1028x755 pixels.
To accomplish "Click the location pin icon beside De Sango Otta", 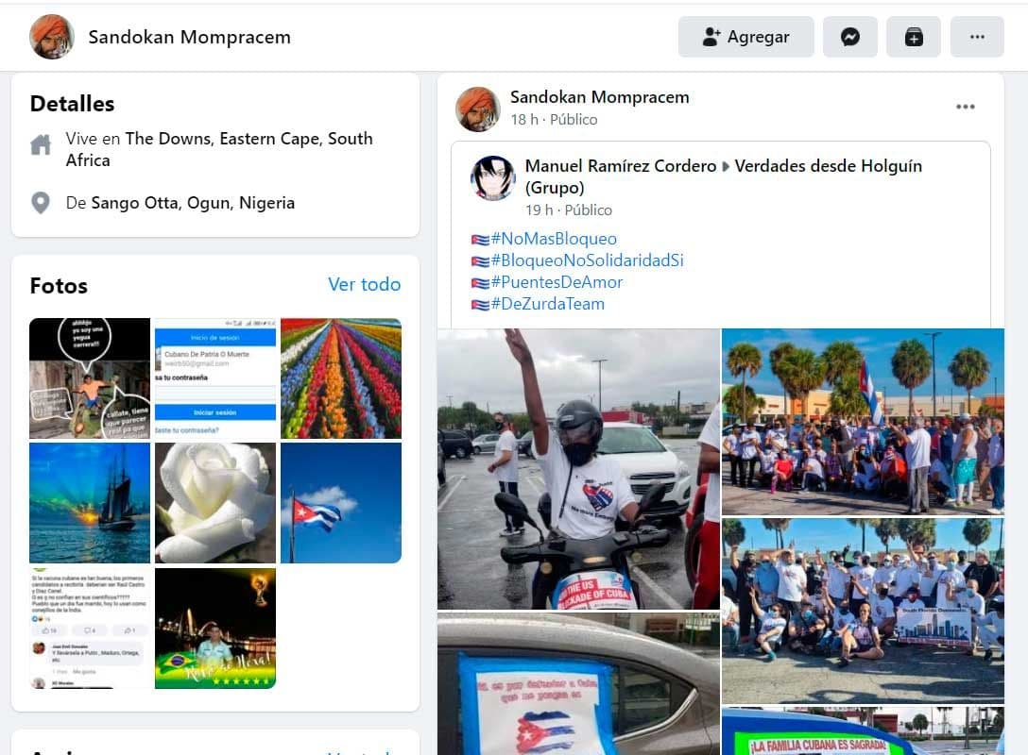I will point(41,203).
